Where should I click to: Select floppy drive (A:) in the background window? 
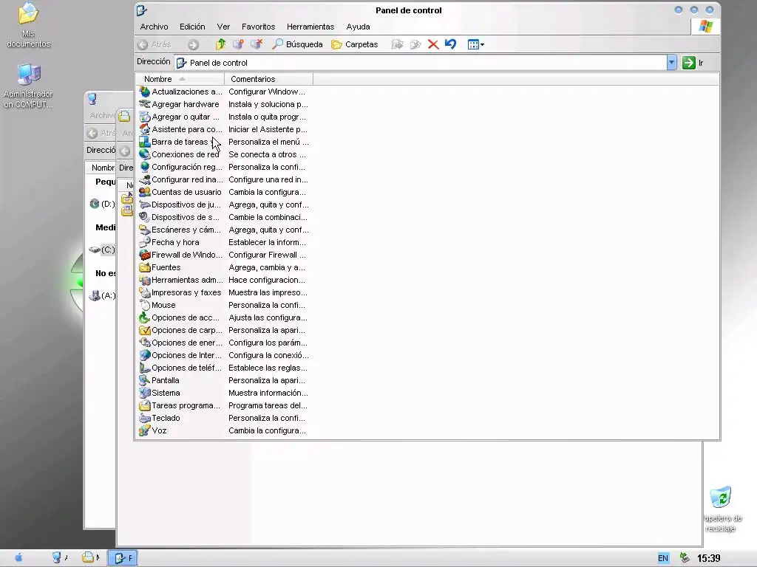(x=102, y=295)
